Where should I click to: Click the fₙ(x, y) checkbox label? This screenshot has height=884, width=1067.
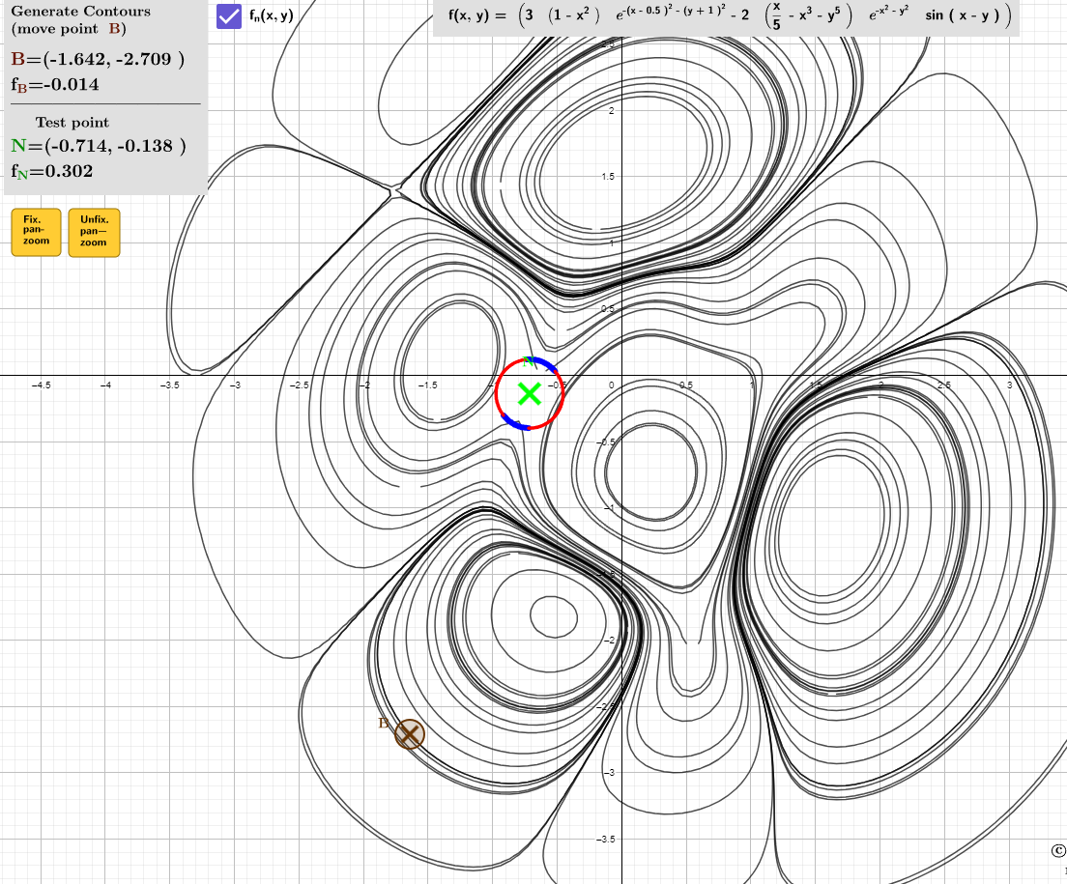272,16
